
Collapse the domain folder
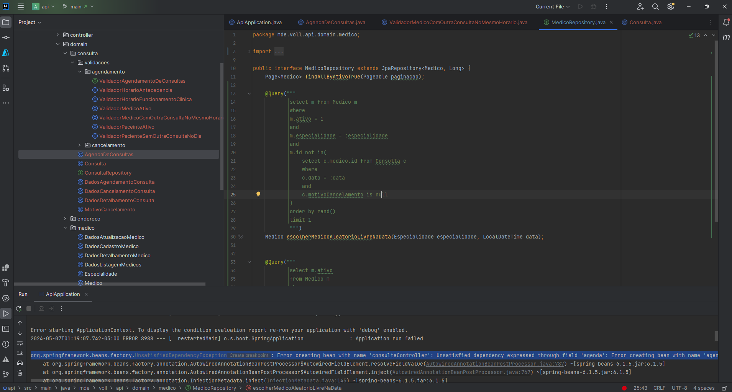coord(58,44)
